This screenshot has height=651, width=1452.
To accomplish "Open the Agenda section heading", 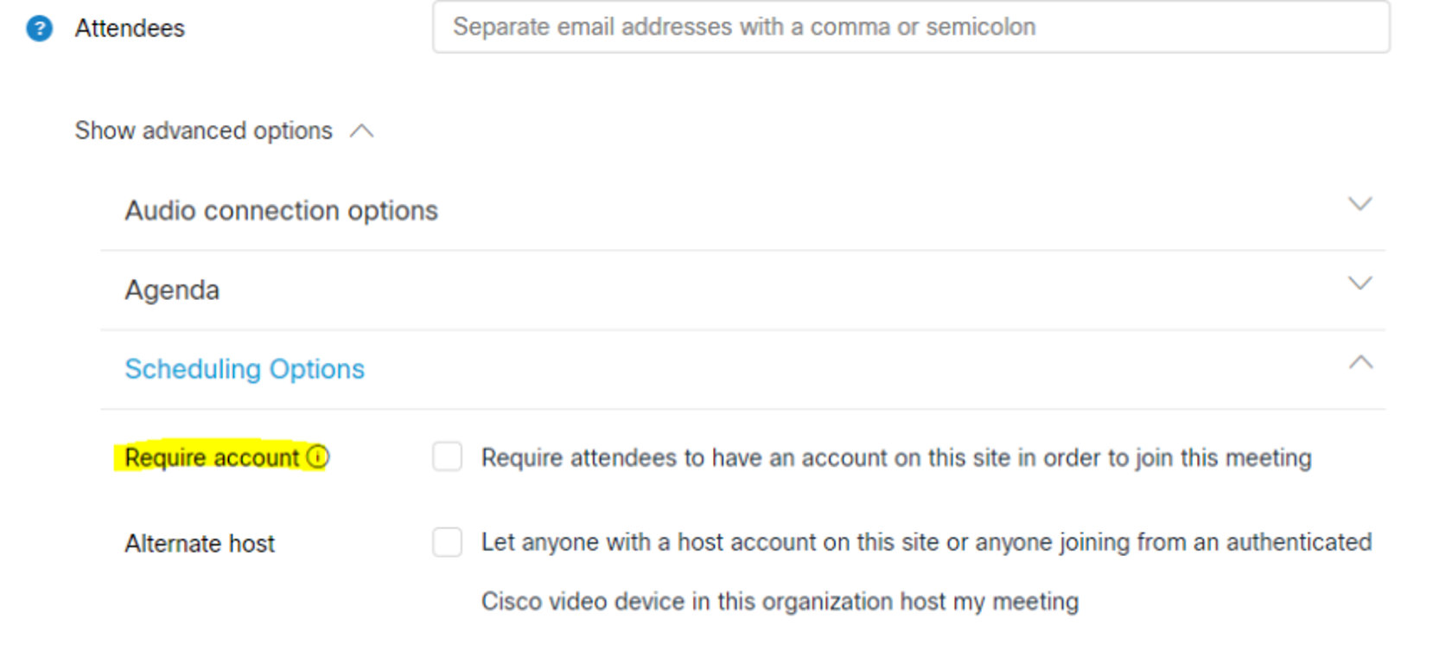I will [172, 290].
